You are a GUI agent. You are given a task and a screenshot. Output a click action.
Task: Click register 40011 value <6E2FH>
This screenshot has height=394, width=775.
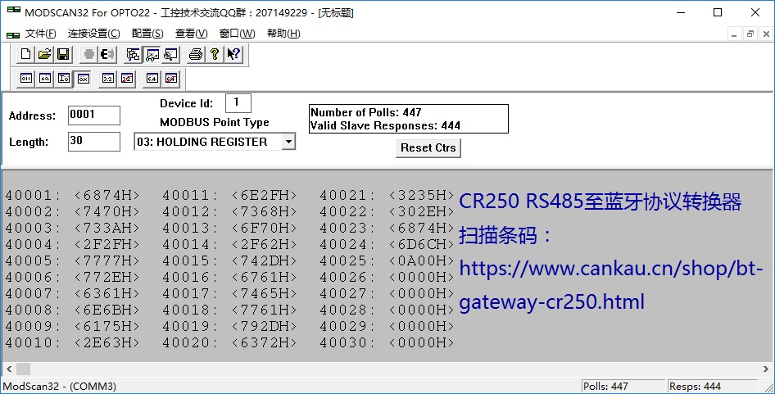tap(264, 195)
